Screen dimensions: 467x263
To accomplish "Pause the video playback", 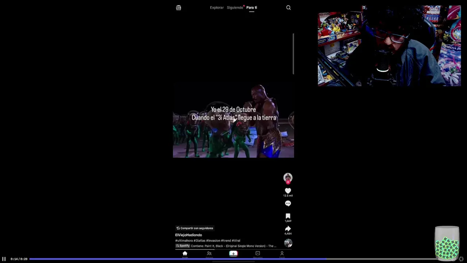I will pyautogui.click(x=4, y=259).
